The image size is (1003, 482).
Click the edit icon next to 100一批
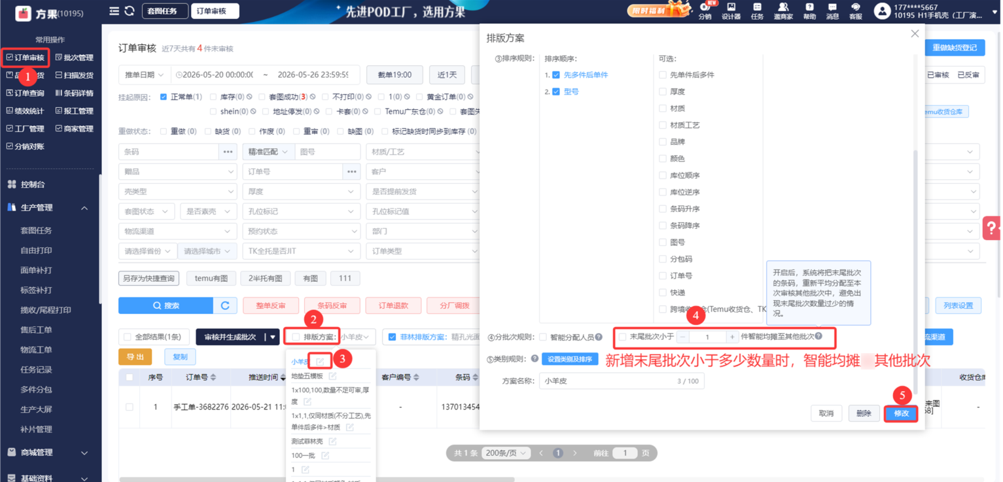[x=325, y=455]
